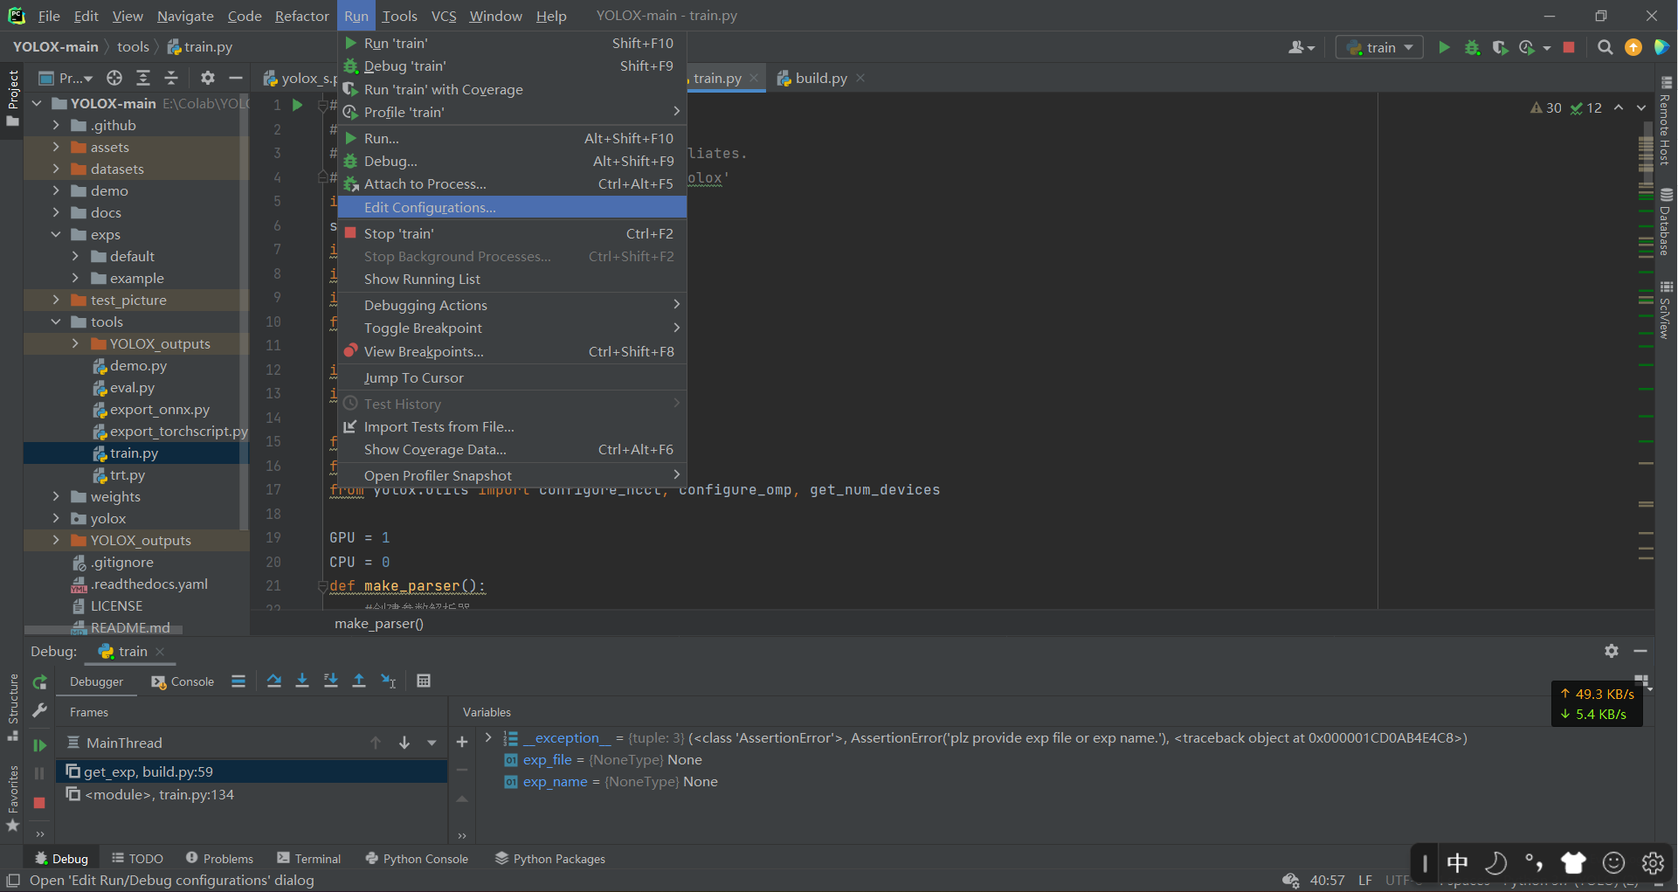Image resolution: width=1678 pixels, height=892 pixels.
Task: Click Add Watch plus icon in Variables
Action: click(x=462, y=743)
